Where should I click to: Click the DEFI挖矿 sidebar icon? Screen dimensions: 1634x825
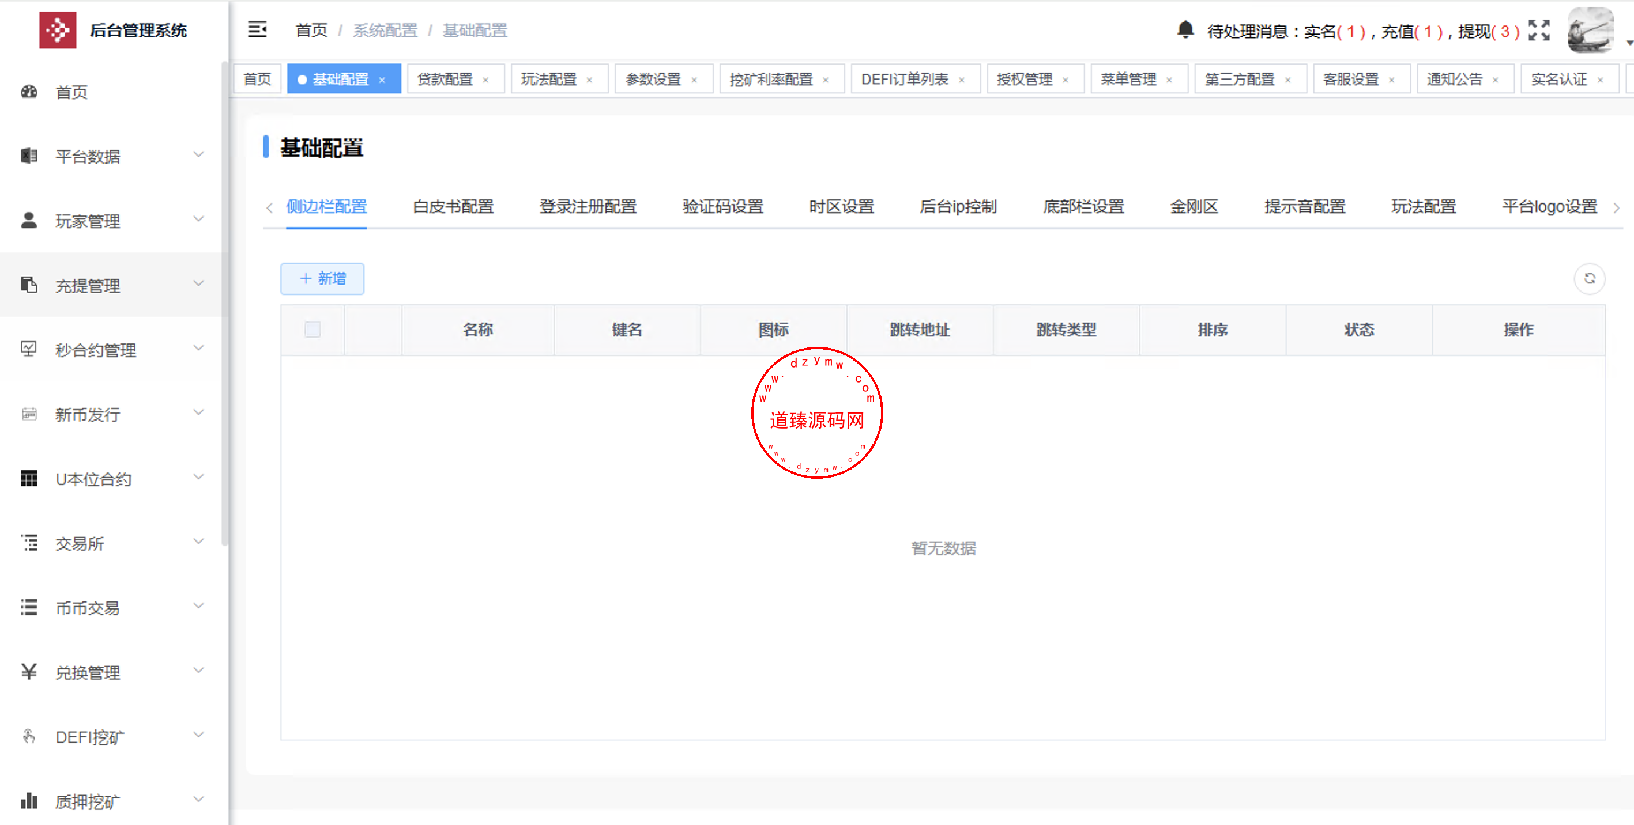point(29,736)
